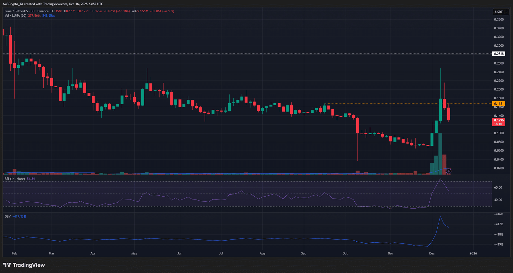The width and height of the screenshot is (513, 273).
Task: Click the Feb label on the time axis
Action: tap(14, 254)
